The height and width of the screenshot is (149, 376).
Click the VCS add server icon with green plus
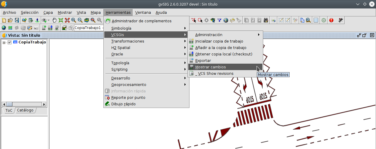[44, 28]
